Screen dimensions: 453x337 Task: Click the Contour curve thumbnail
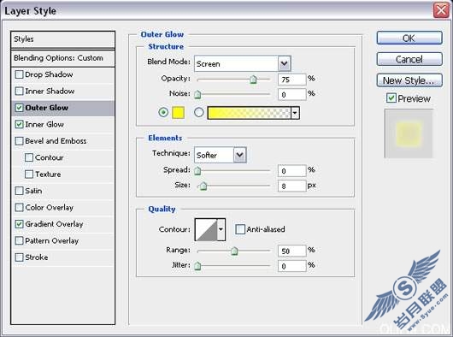[206, 229]
